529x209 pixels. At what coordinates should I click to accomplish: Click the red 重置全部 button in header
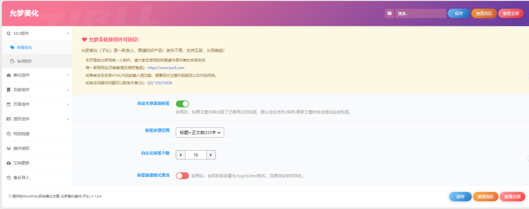point(511,13)
